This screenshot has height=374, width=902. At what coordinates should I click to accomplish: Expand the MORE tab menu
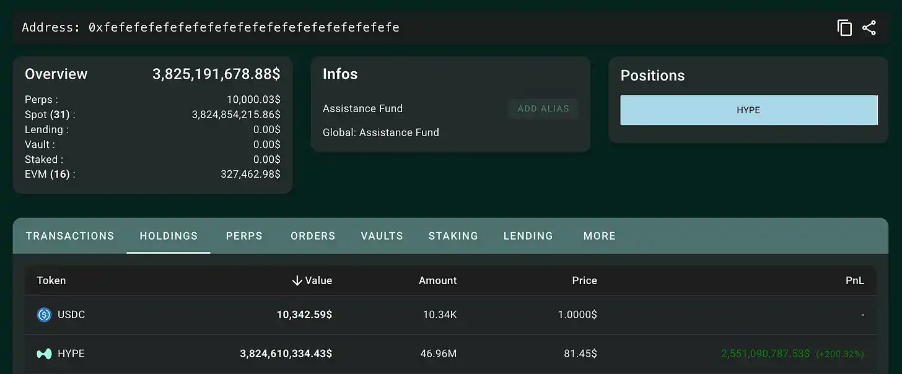[600, 236]
